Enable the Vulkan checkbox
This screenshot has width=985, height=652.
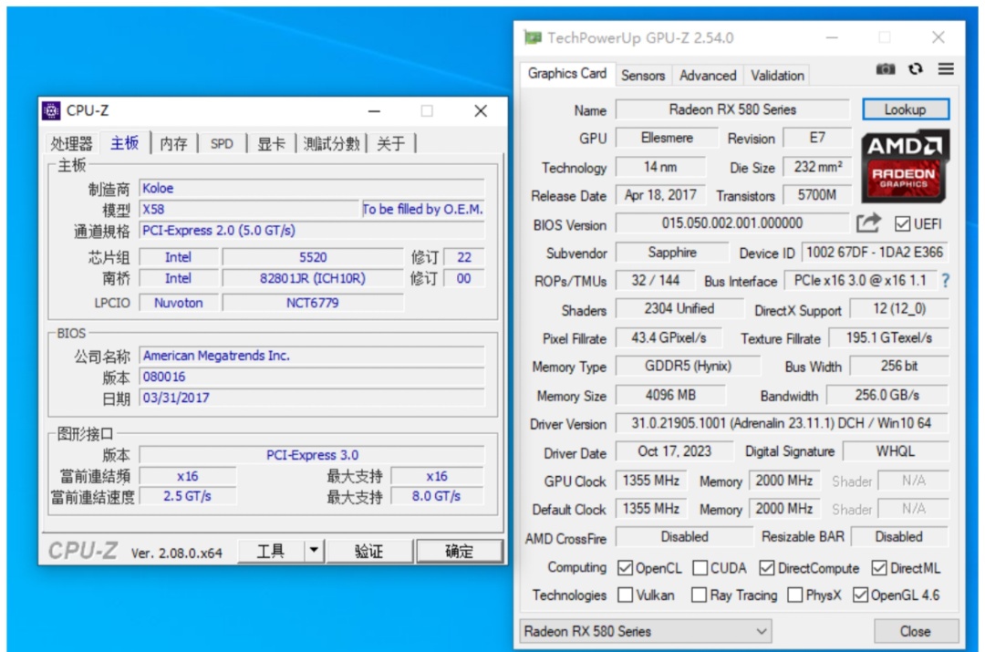[x=625, y=595]
